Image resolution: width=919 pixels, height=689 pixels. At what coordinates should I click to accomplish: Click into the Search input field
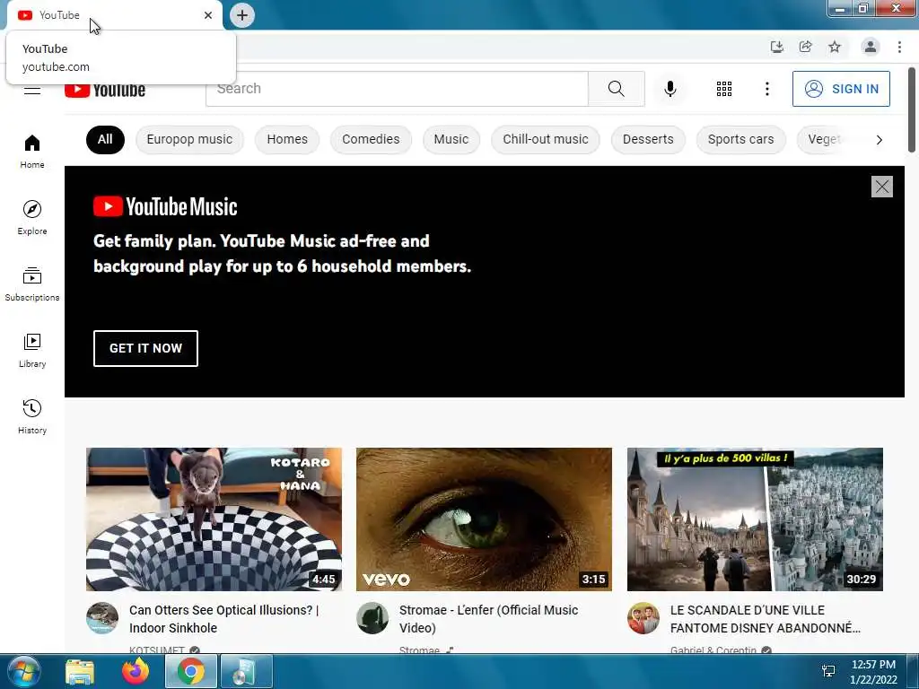[397, 89]
